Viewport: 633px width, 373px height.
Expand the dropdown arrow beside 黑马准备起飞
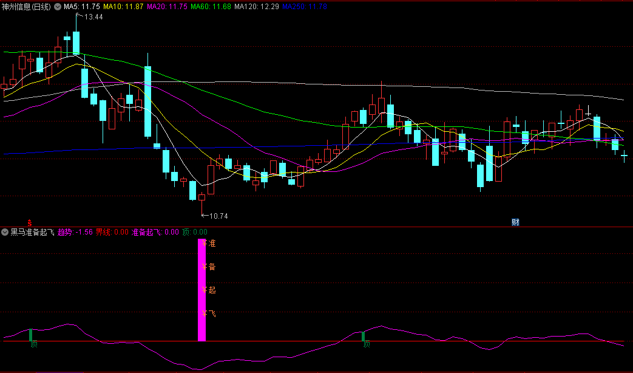pyautogui.click(x=5, y=232)
